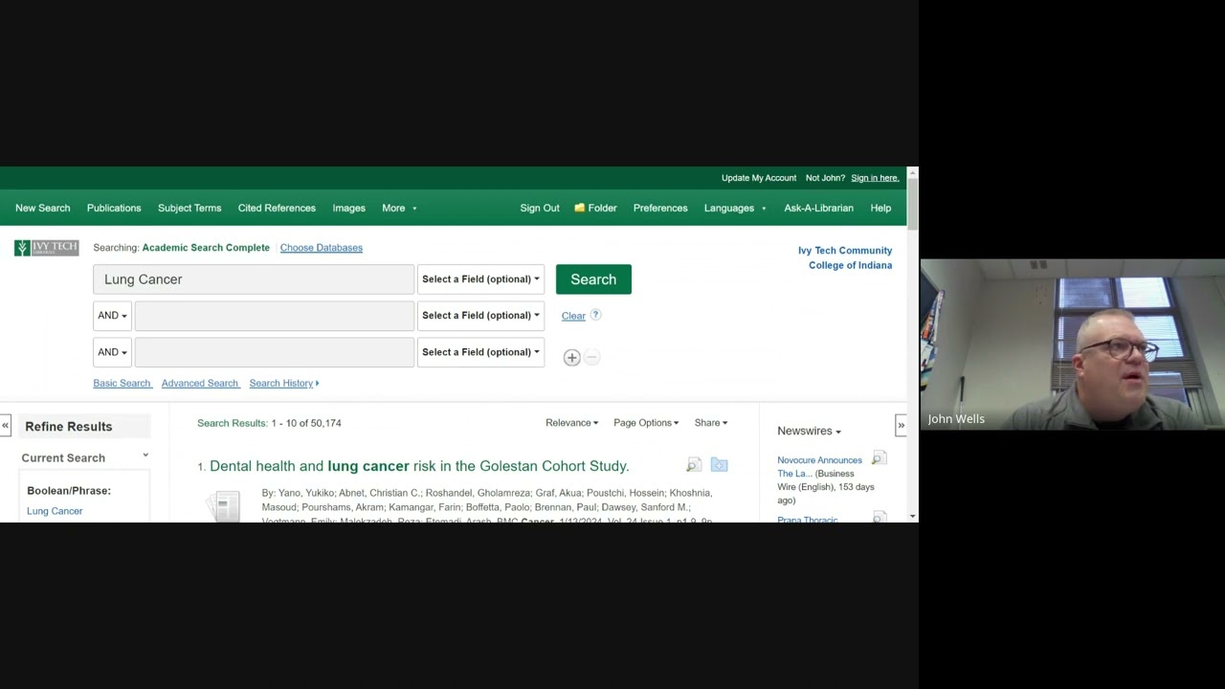Open the search help question mark icon

tap(595, 315)
